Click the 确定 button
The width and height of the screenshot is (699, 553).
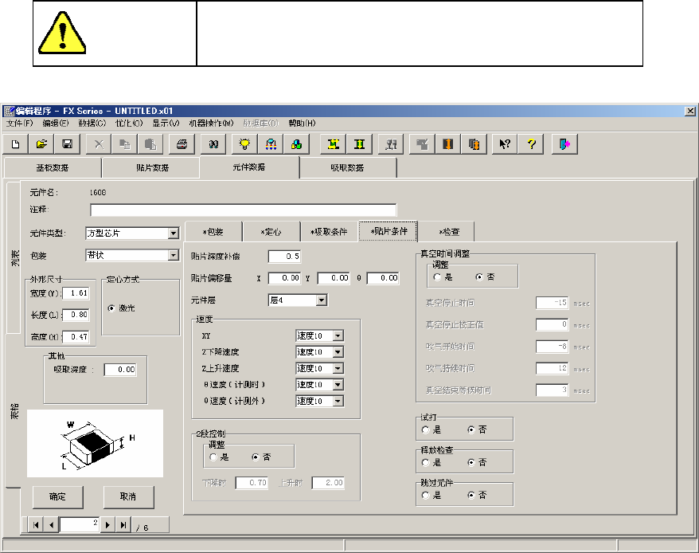click(x=58, y=496)
